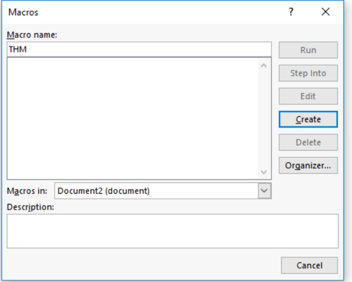Cancel the Macros dialog
The height and width of the screenshot is (282, 352).
[308, 265]
